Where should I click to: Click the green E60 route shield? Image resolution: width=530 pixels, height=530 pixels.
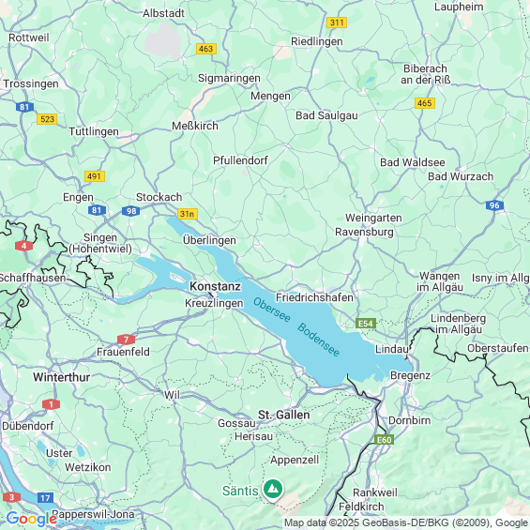pyautogui.click(x=384, y=439)
